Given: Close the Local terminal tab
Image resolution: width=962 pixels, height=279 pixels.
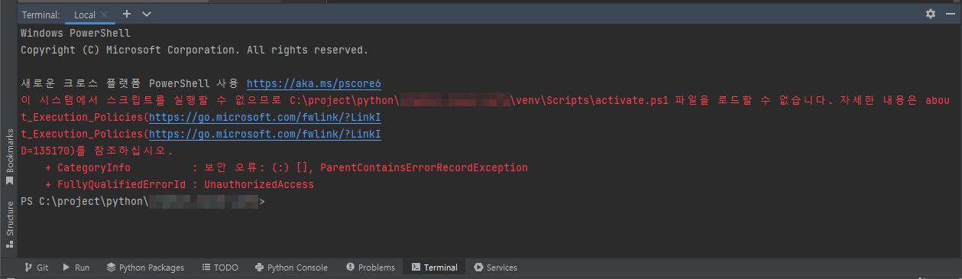Looking at the screenshot, I should coord(104,15).
